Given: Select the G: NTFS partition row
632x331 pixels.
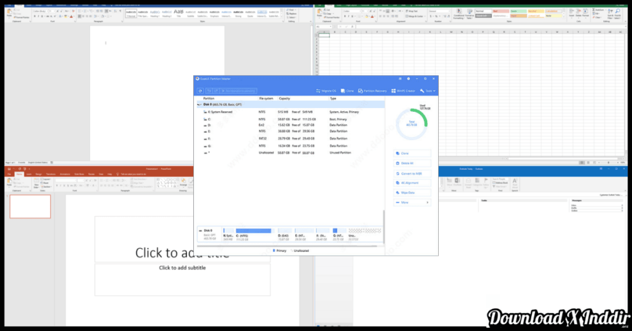Looking at the screenshot, I should point(290,146).
